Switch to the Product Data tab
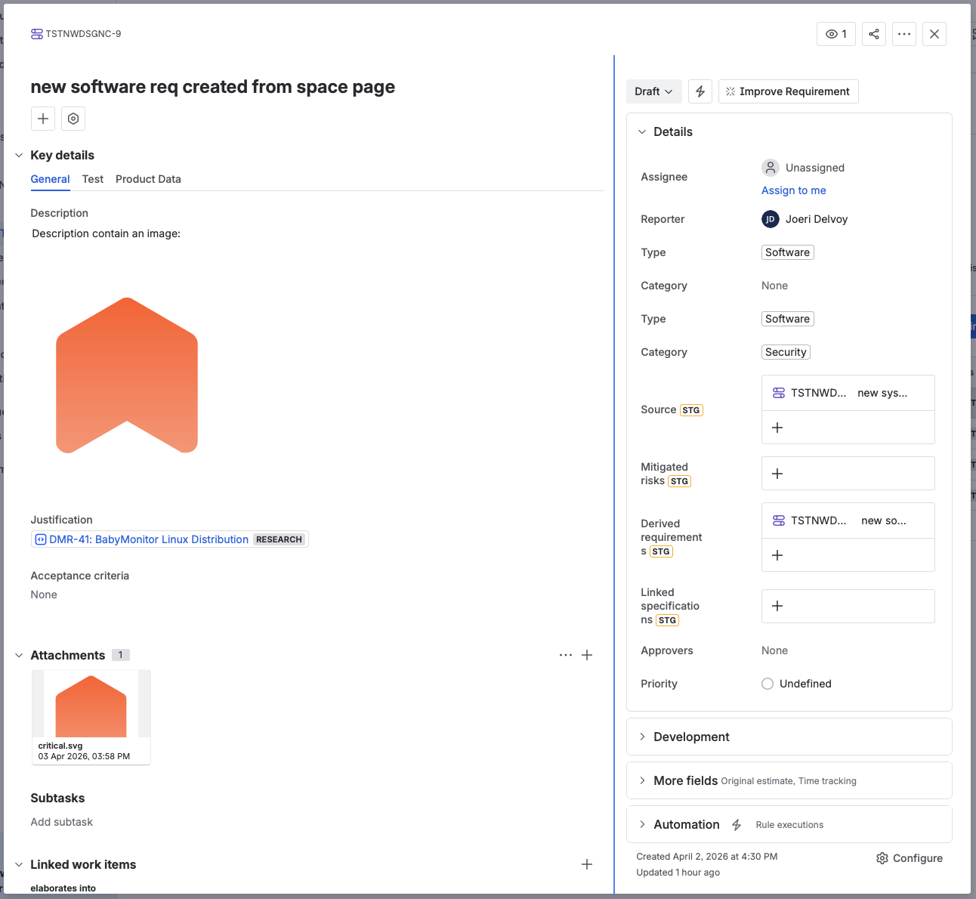 click(x=148, y=179)
